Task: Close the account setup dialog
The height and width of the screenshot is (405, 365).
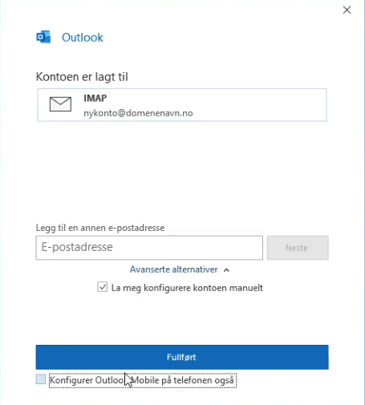Action: point(347,10)
